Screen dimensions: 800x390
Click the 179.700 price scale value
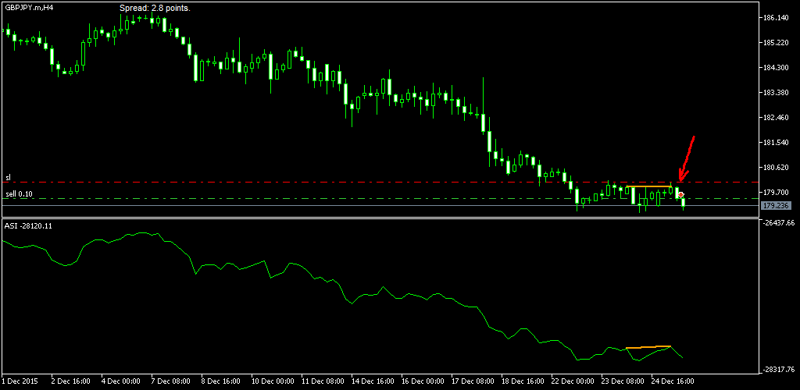click(x=776, y=193)
